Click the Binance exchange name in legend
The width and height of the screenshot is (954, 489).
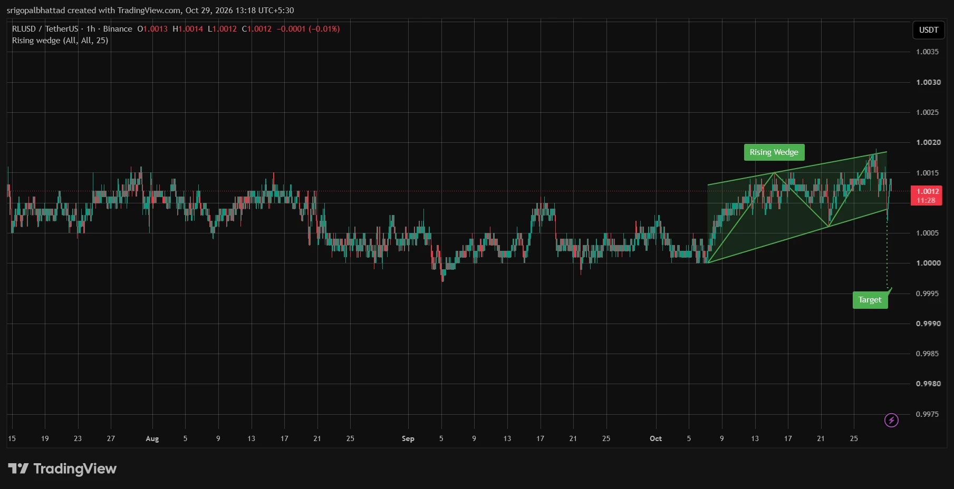point(118,29)
